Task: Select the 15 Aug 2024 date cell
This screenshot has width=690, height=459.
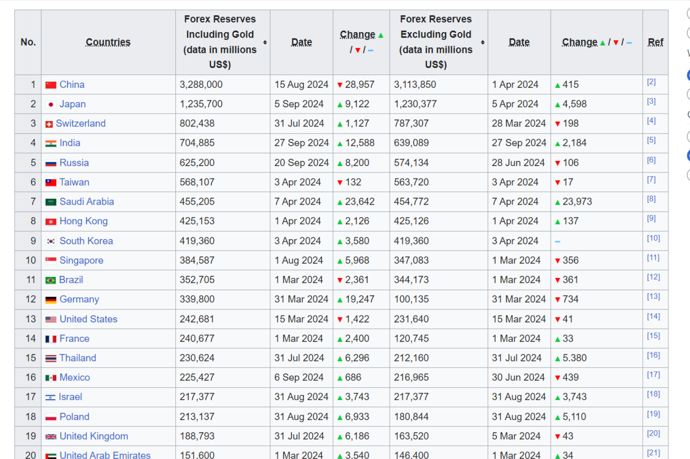Action: pyautogui.click(x=301, y=85)
